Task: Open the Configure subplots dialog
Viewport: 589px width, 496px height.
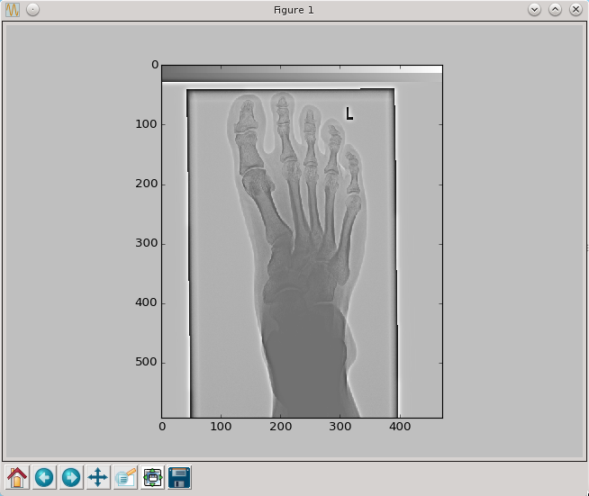Action: click(152, 477)
